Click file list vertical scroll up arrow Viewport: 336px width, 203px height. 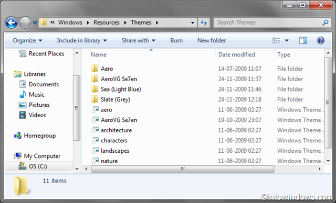pyautogui.click(x=328, y=53)
